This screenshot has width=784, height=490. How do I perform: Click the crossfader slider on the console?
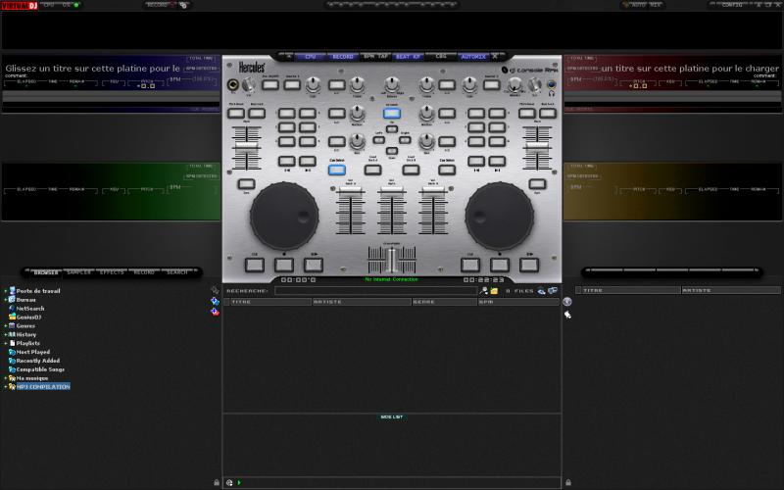pos(392,260)
